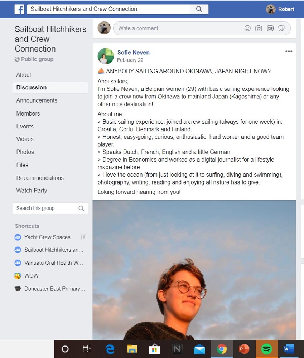Open Spotify from the taskbar

click(x=266, y=349)
